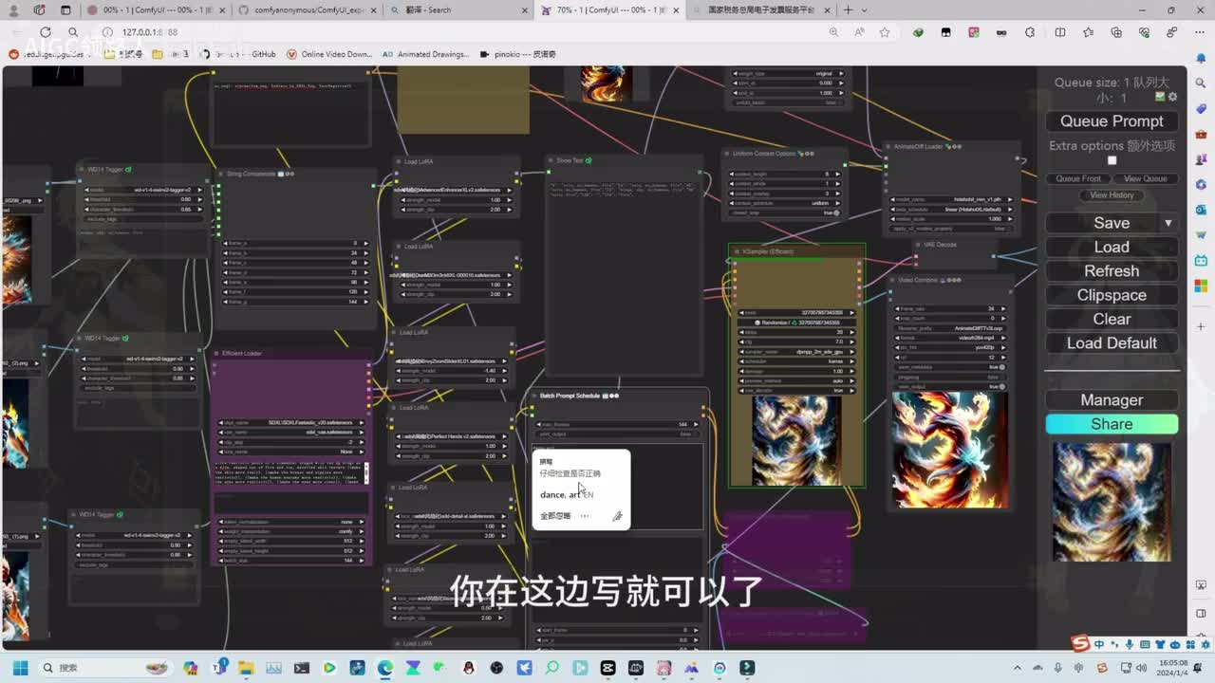Click the browser page refresh icon
This screenshot has height=683, width=1215.
tap(45, 32)
